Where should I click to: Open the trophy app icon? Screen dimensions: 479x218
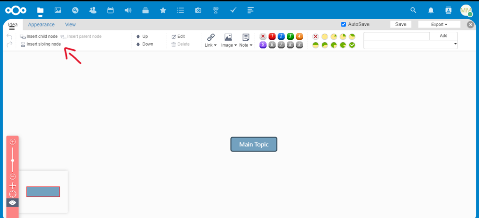click(216, 10)
